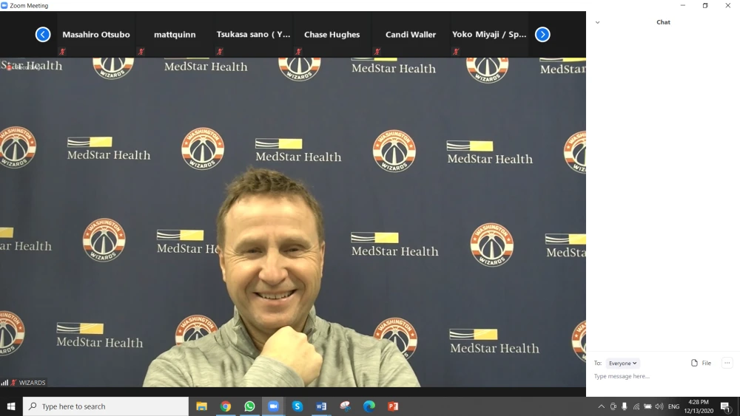Show hidden system tray icons

pyautogui.click(x=601, y=406)
